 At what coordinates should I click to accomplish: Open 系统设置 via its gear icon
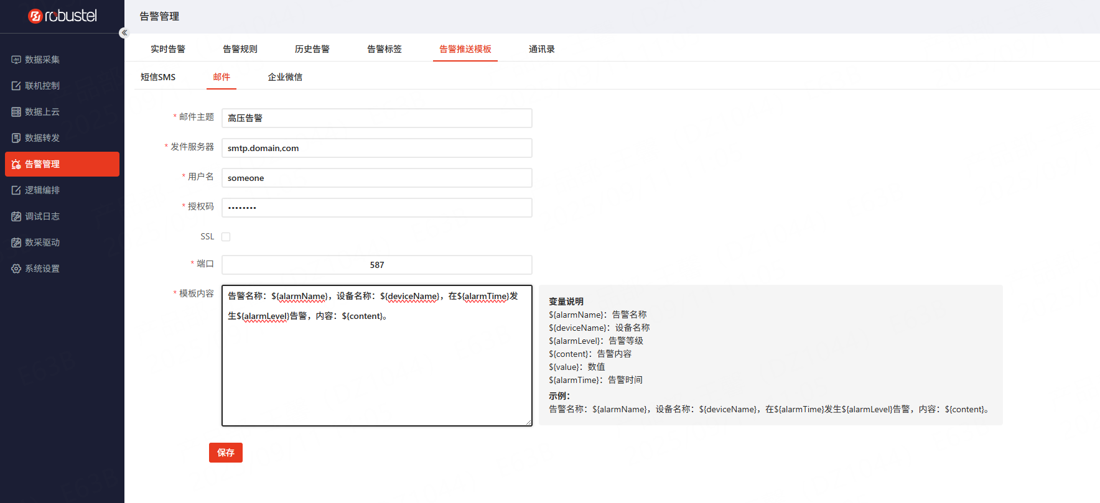pyautogui.click(x=16, y=269)
